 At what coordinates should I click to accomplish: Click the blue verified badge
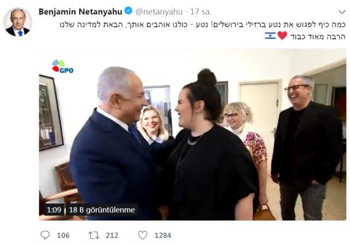[129, 11]
